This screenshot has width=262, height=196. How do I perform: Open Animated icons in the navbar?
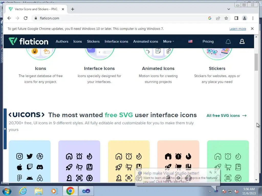[146, 41]
